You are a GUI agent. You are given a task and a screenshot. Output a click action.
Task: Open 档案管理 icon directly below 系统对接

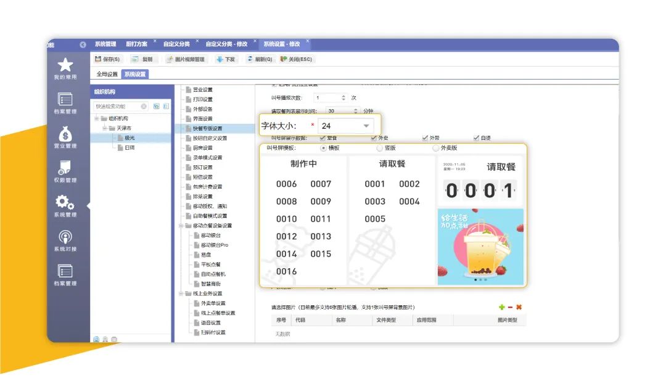pyautogui.click(x=65, y=271)
